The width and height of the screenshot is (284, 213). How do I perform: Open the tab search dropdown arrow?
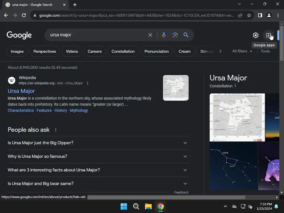point(239,4)
